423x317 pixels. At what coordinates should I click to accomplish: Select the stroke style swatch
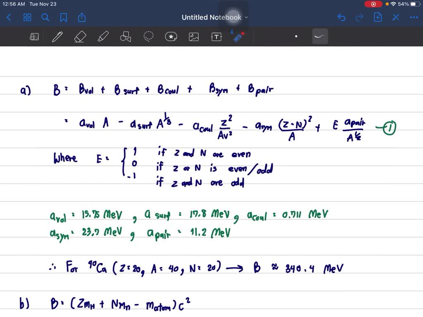(x=320, y=36)
